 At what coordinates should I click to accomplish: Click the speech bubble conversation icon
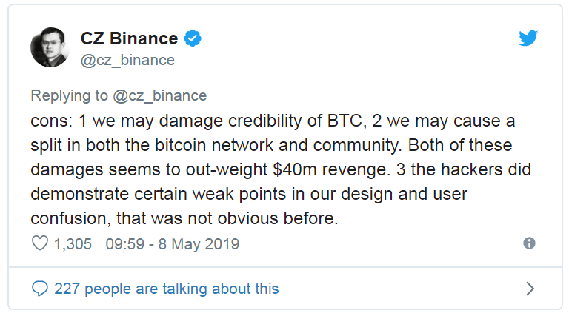coord(41,288)
